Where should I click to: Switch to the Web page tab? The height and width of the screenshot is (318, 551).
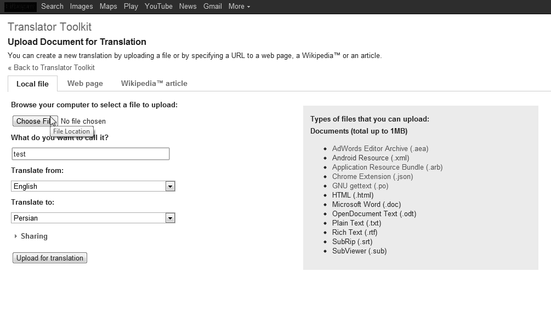coord(85,84)
